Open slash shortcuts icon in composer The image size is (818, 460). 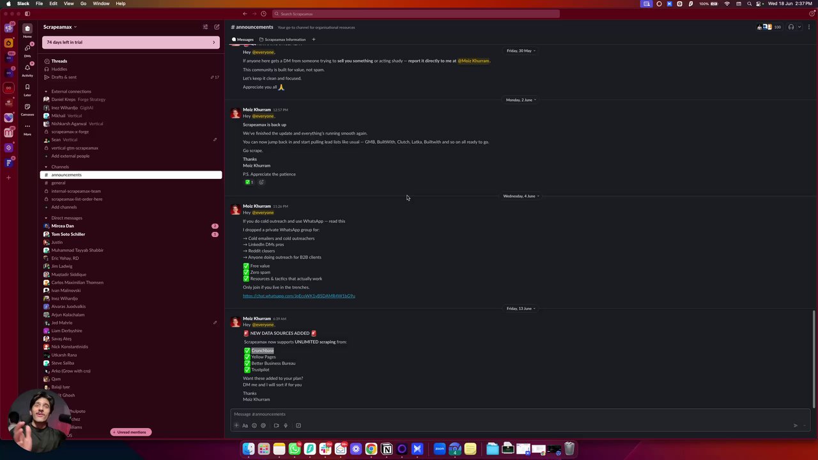pyautogui.click(x=298, y=425)
